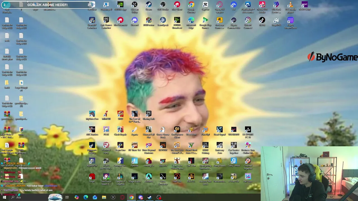Open Steam from the taskbar
Screen dimensions: 358x201
pyautogui.click(x=150, y=197)
